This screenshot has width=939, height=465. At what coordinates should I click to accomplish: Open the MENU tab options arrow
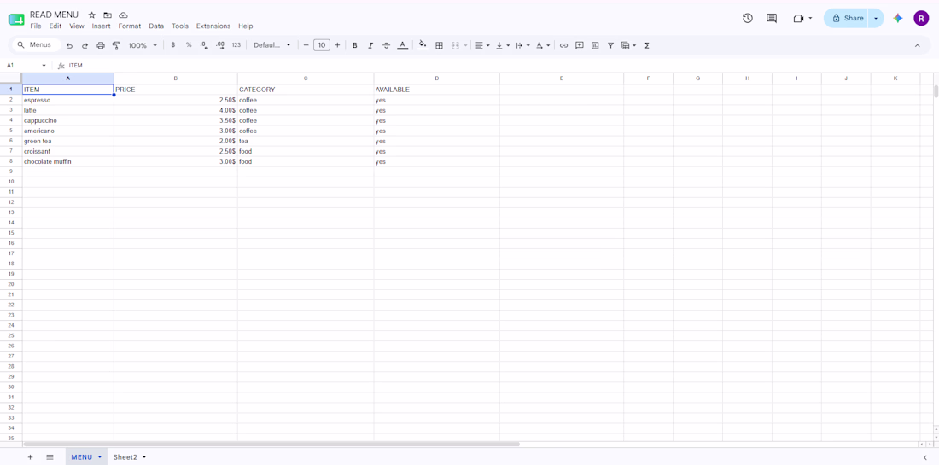(x=99, y=457)
